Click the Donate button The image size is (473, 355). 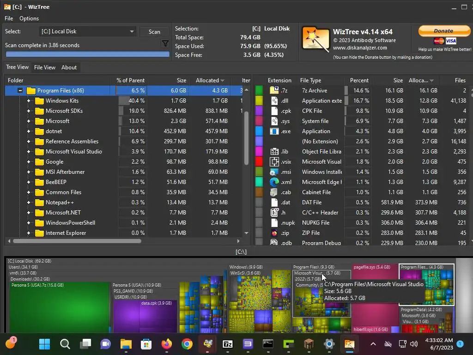coord(444,31)
